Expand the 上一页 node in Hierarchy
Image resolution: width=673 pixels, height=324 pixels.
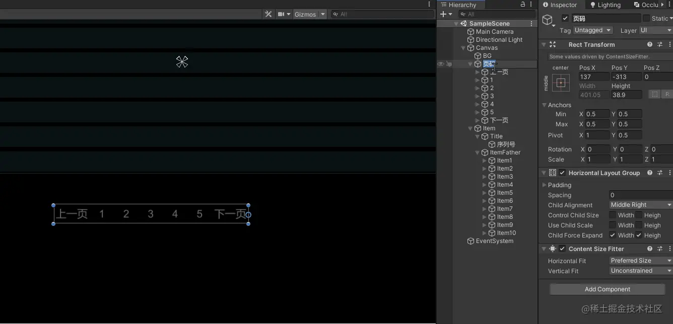478,72
